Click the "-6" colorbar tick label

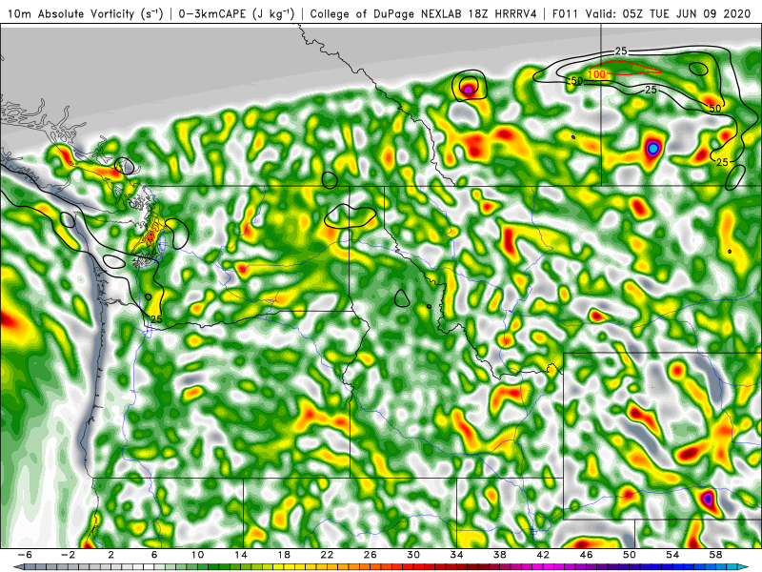tap(25, 555)
